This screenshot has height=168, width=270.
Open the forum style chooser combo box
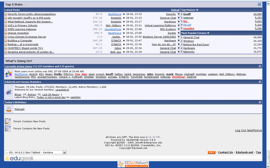pos(36,152)
